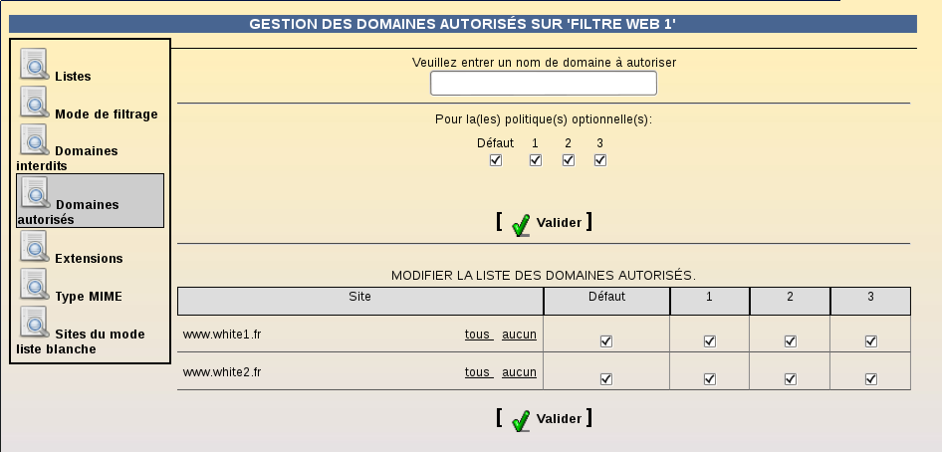Open the Mode de filtrage icon
The image size is (942, 452).
34,102
